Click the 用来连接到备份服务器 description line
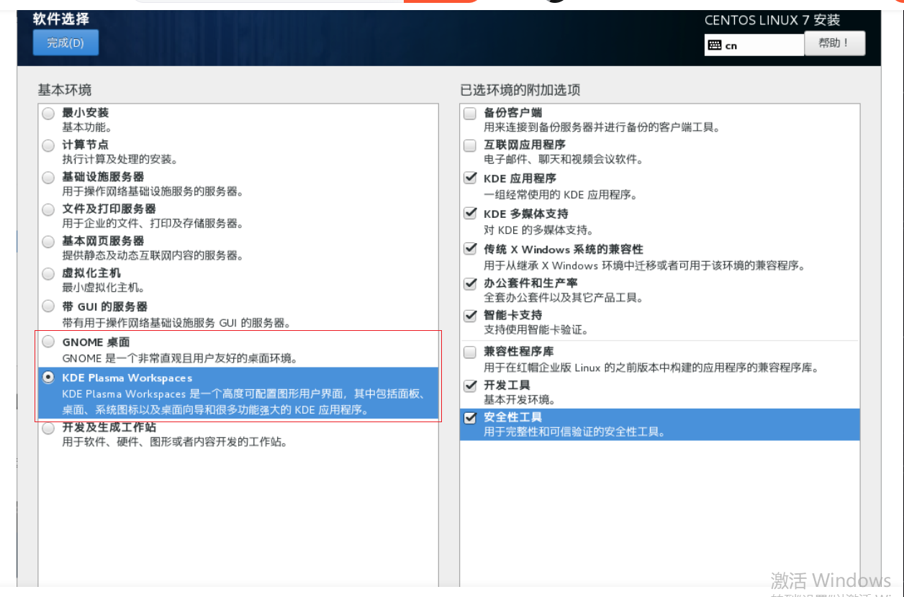This screenshot has width=904, height=597. tap(602, 127)
